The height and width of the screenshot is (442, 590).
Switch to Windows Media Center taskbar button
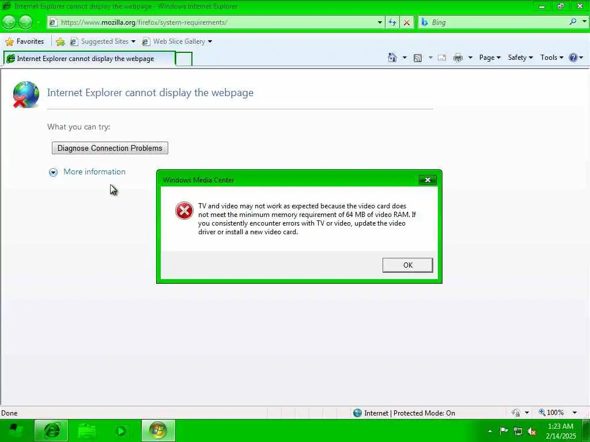(x=158, y=430)
